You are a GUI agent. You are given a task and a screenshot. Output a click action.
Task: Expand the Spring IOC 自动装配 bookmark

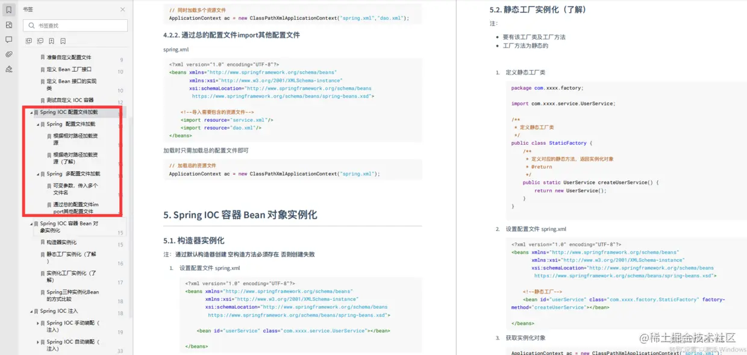(38, 342)
